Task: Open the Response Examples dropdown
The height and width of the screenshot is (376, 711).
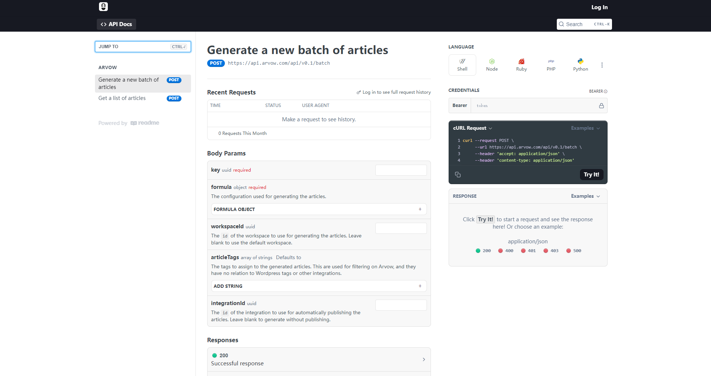Action: pos(585,196)
